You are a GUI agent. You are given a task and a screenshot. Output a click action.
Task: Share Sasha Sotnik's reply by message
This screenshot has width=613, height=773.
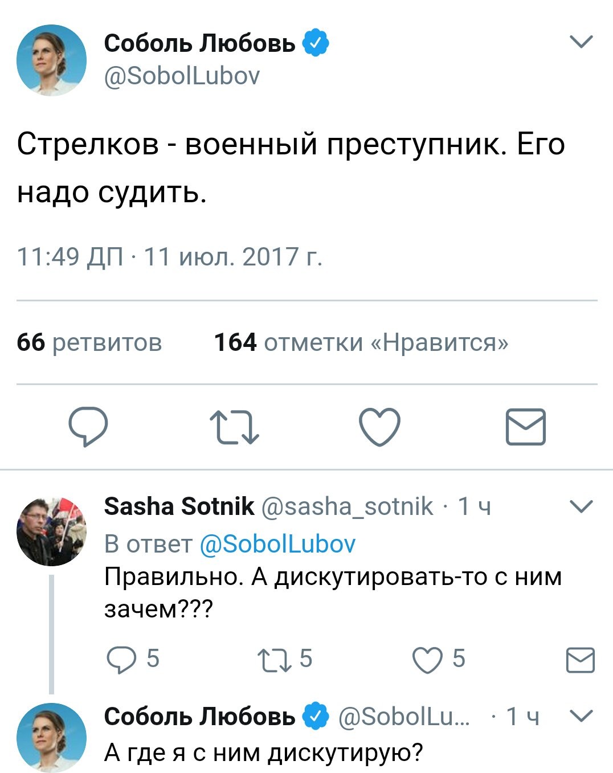coord(580,660)
